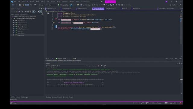
Task: Click the magenta Debugging Tips title label
Action: [110, 2]
